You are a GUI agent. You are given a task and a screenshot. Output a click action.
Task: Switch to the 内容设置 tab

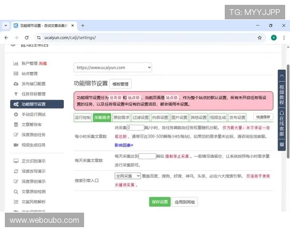coord(160,117)
